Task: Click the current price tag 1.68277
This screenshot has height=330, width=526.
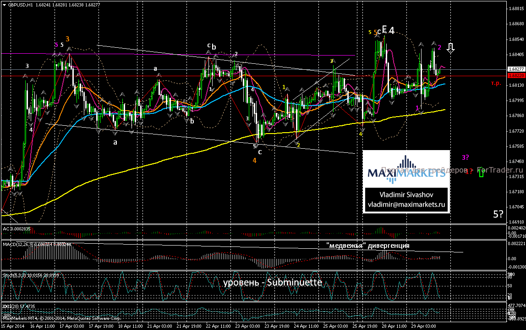Action: (x=515, y=69)
